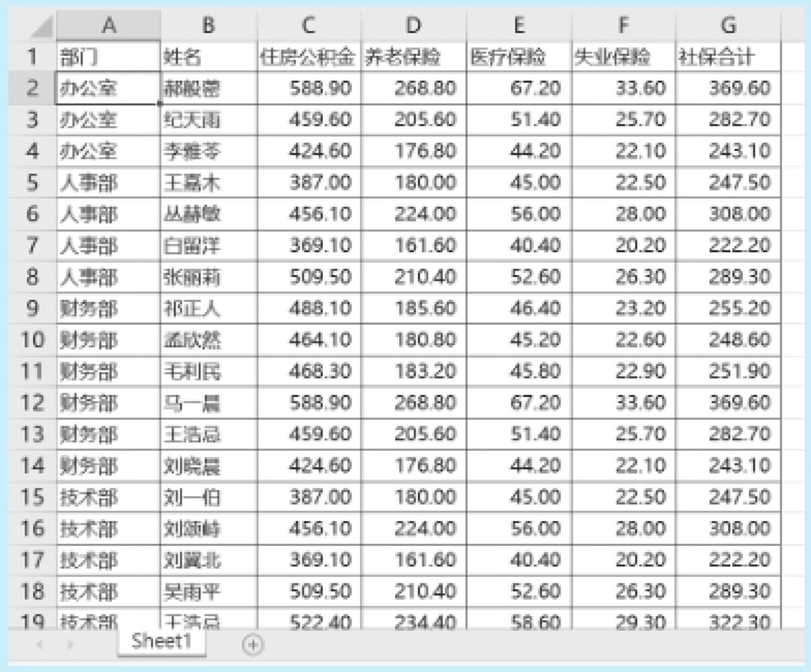
Task: Select the 人事部 cell in row 5
Action: [108, 183]
